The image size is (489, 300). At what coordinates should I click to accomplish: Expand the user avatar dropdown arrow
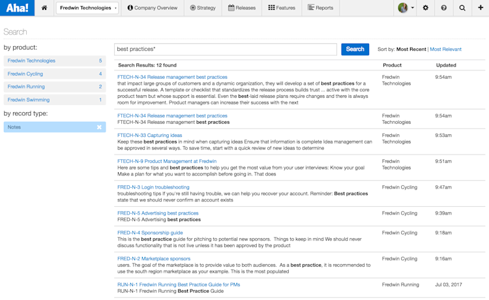click(x=413, y=8)
